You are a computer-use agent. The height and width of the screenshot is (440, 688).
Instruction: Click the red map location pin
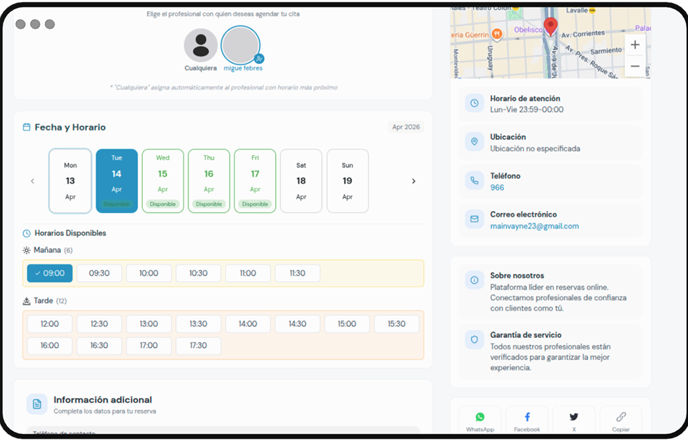[551, 27]
